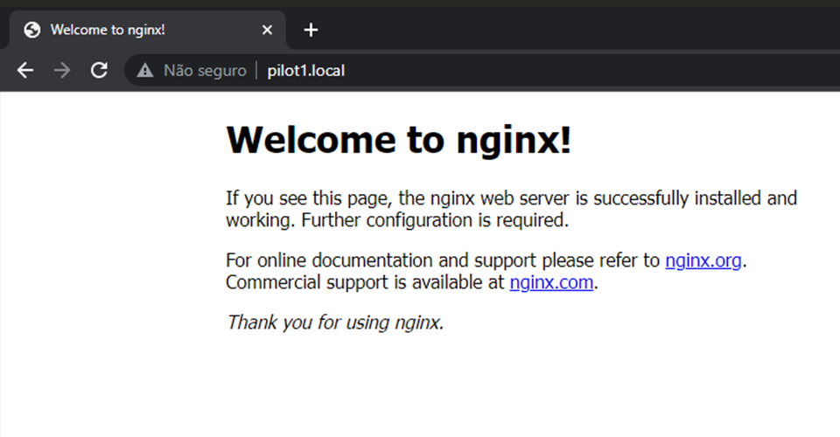The width and height of the screenshot is (840, 437).
Task: Focus the address bar on pilot1.local
Action: [306, 71]
